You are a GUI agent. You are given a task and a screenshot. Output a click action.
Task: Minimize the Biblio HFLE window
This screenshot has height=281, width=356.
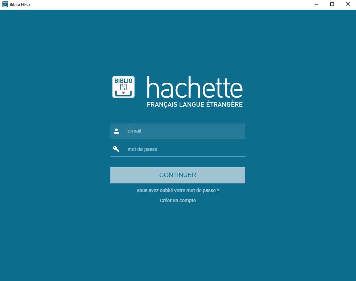[x=317, y=4]
